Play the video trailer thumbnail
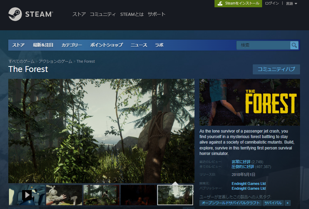The height and width of the screenshot is (209, 309). (x=27, y=195)
